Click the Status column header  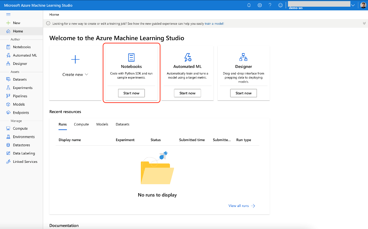click(156, 140)
